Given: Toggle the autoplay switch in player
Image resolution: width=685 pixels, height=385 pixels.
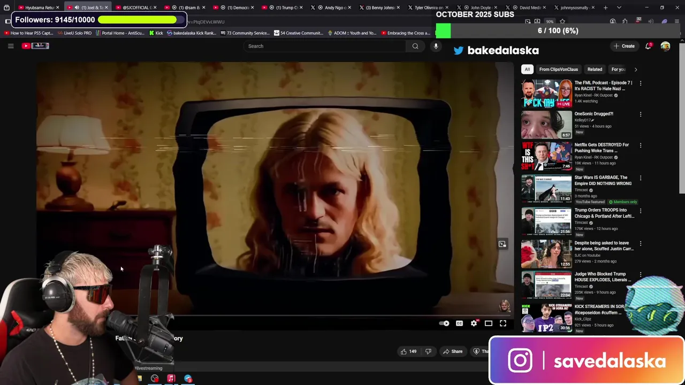Looking at the screenshot, I should click(444, 323).
